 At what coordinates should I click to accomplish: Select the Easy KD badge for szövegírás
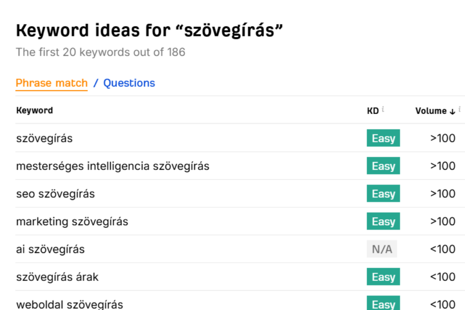pyautogui.click(x=383, y=138)
